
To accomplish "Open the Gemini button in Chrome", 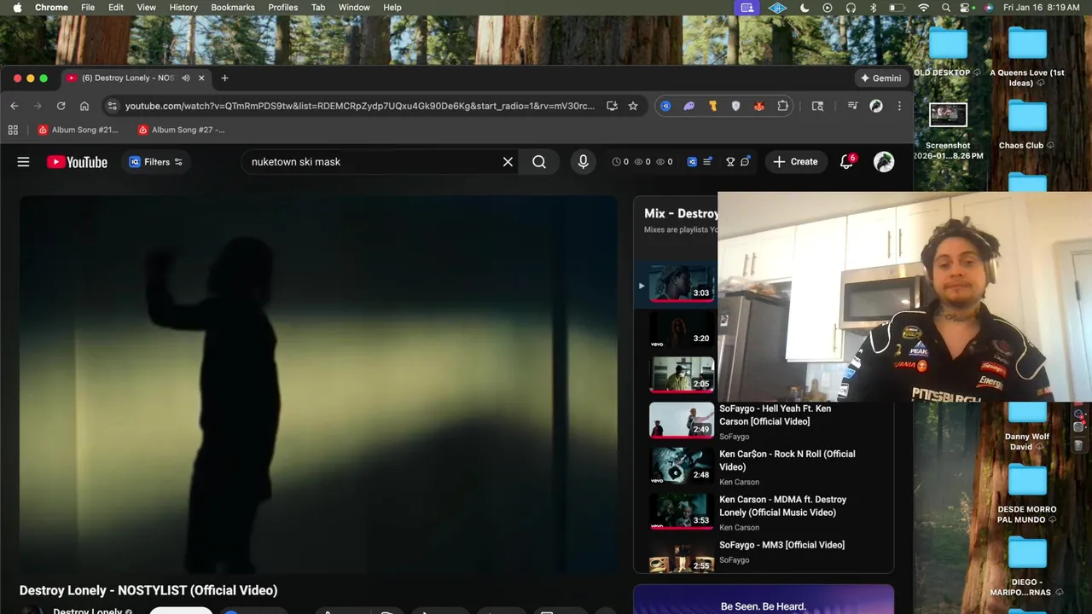I will pos(880,78).
